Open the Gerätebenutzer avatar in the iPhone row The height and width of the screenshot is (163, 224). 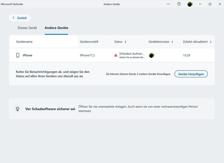[151, 55]
